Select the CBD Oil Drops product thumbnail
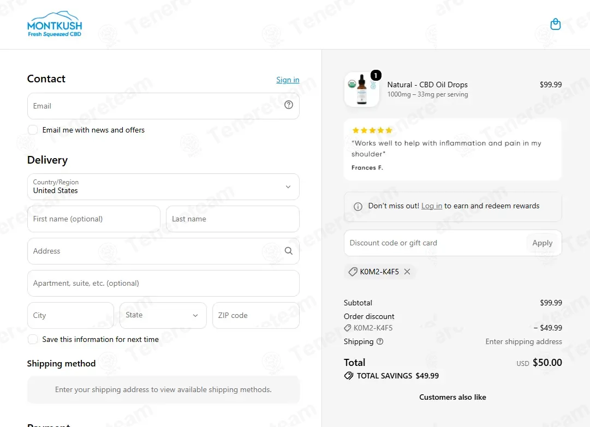 point(362,89)
